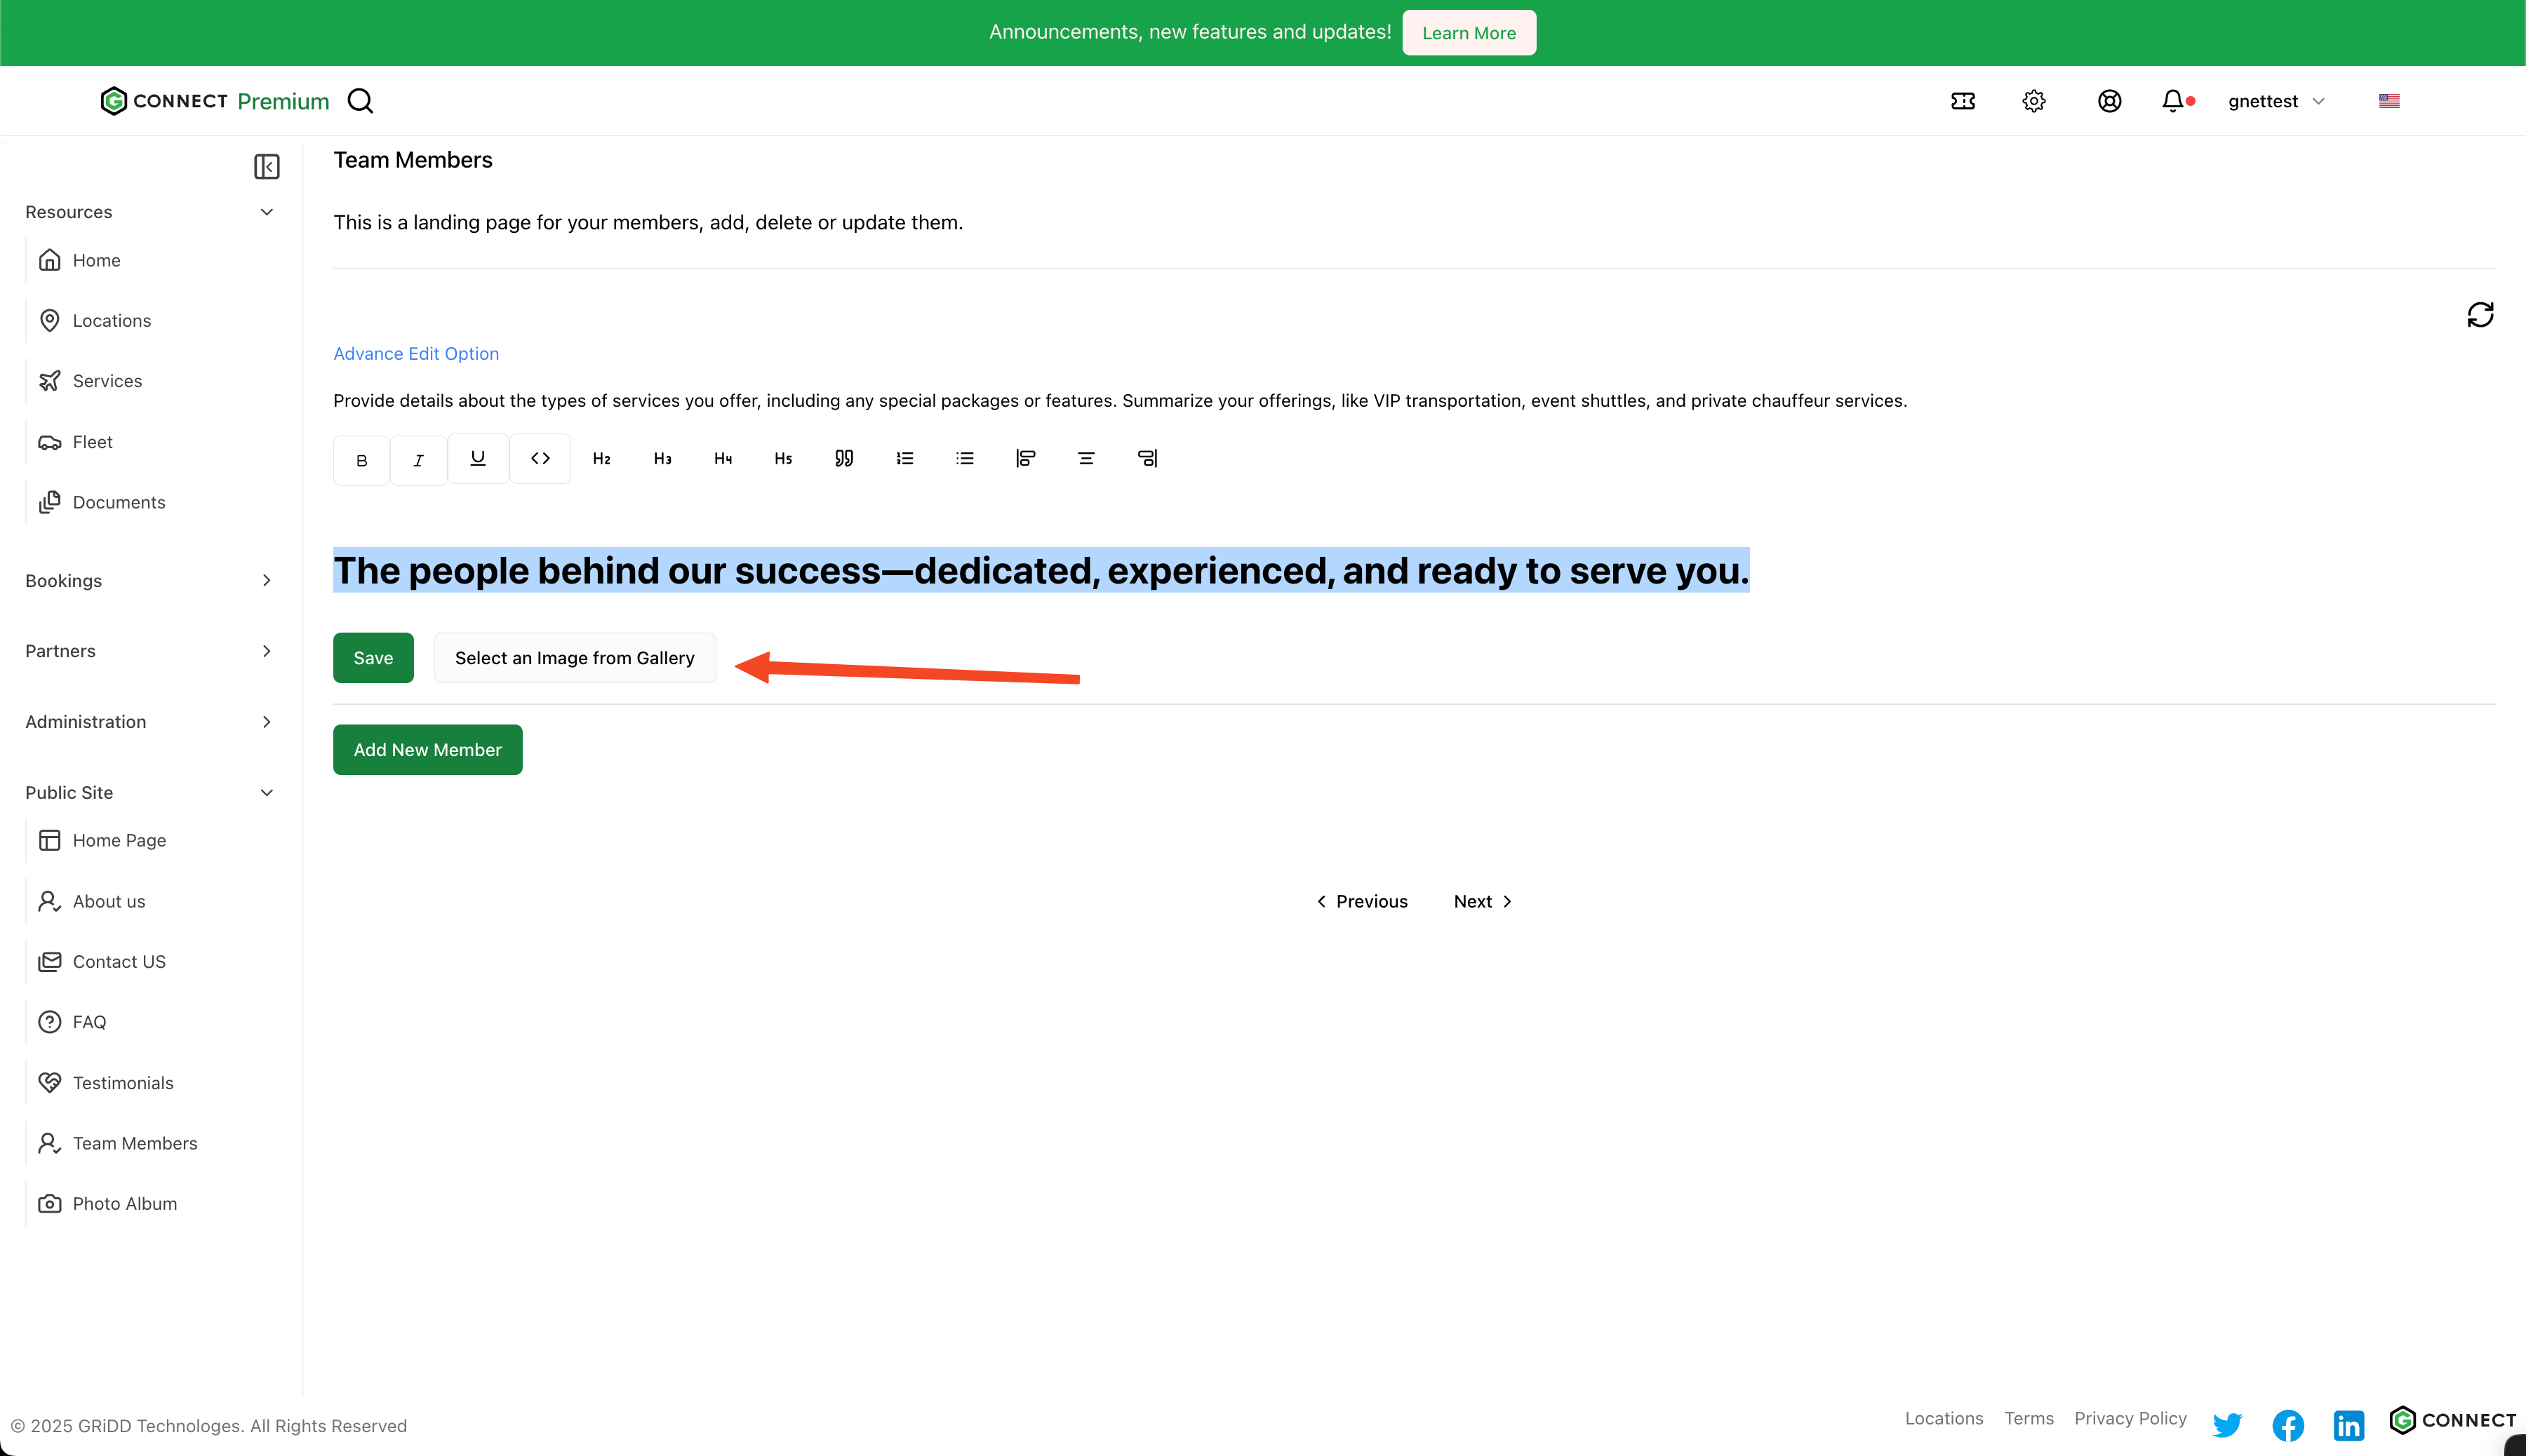Apply italic formatting to selected text
This screenshot has width=2526, height=1456.
click(x=418, y=460)
